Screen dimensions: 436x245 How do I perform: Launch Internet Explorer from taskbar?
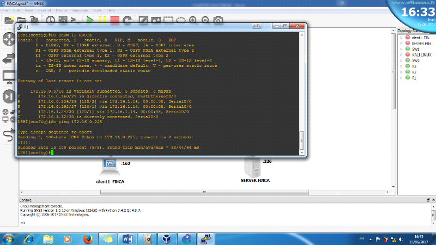(x=29, y=239)
